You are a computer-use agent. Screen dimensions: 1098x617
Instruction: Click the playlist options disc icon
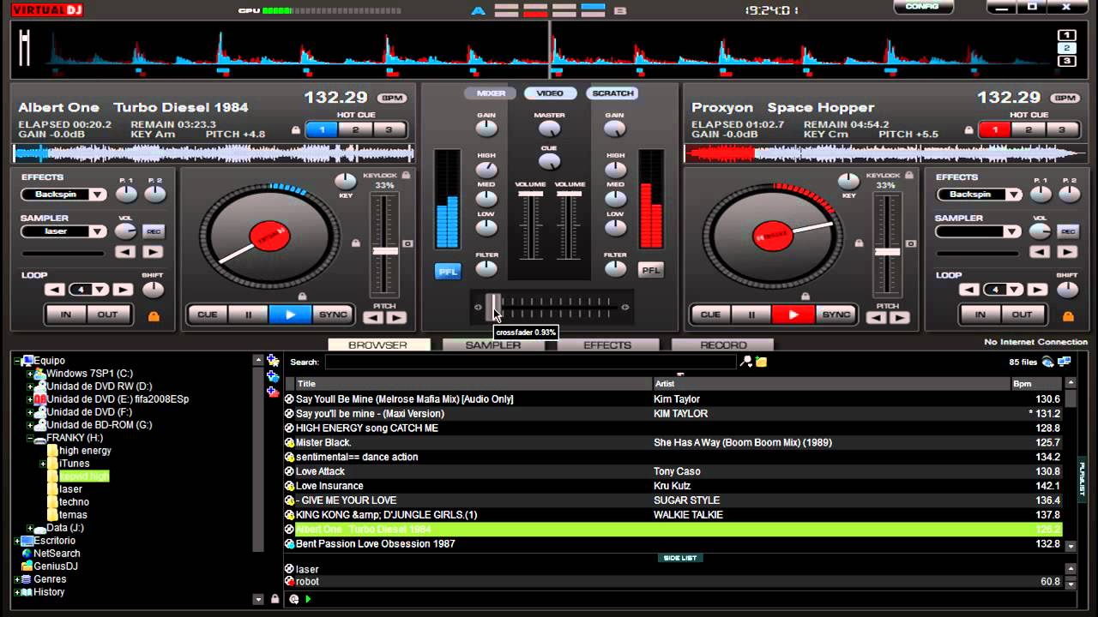pyautogui.click(x=294, y=599)
